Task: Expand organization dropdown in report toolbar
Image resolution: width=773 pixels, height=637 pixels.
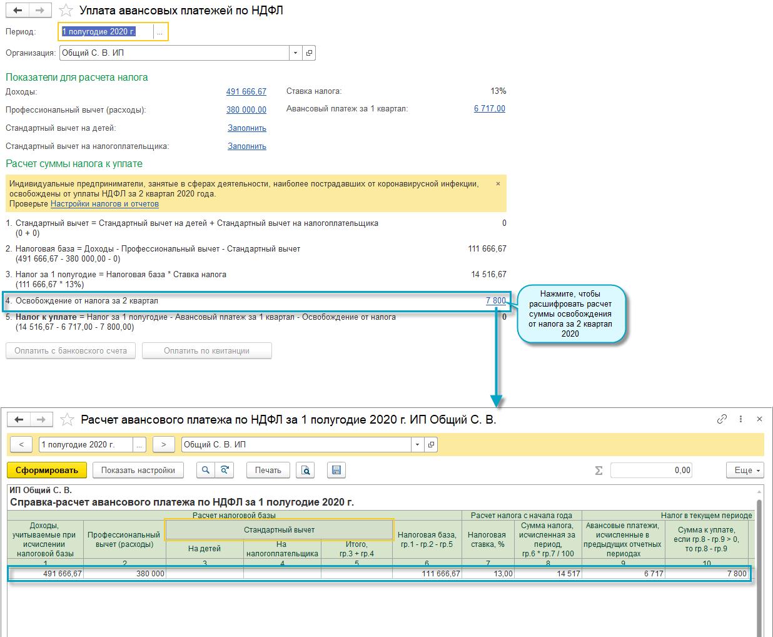Action: [x=417, y=444]
